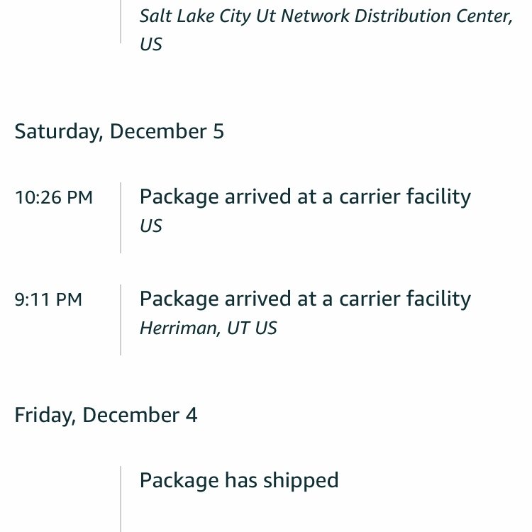Viewport: 532px width, 532px height.
Task: Click the word December in Saturday heading
Action: [x=158, y=131]
